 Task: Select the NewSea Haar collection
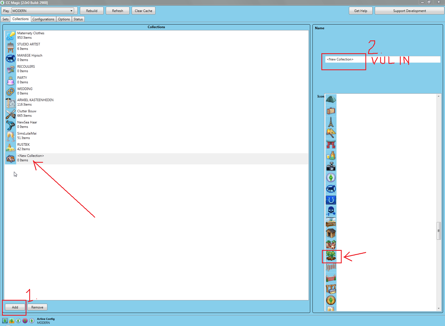157,125
